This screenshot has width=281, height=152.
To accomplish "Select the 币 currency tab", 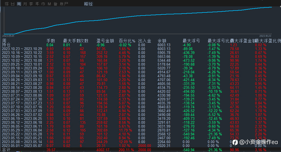I will click(x=43, y=4).
